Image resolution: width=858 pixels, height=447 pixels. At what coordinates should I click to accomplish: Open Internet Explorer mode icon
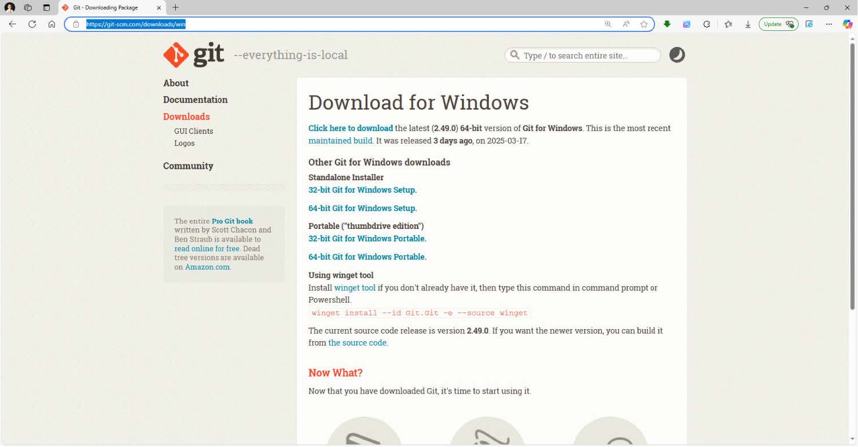(809, 24)
